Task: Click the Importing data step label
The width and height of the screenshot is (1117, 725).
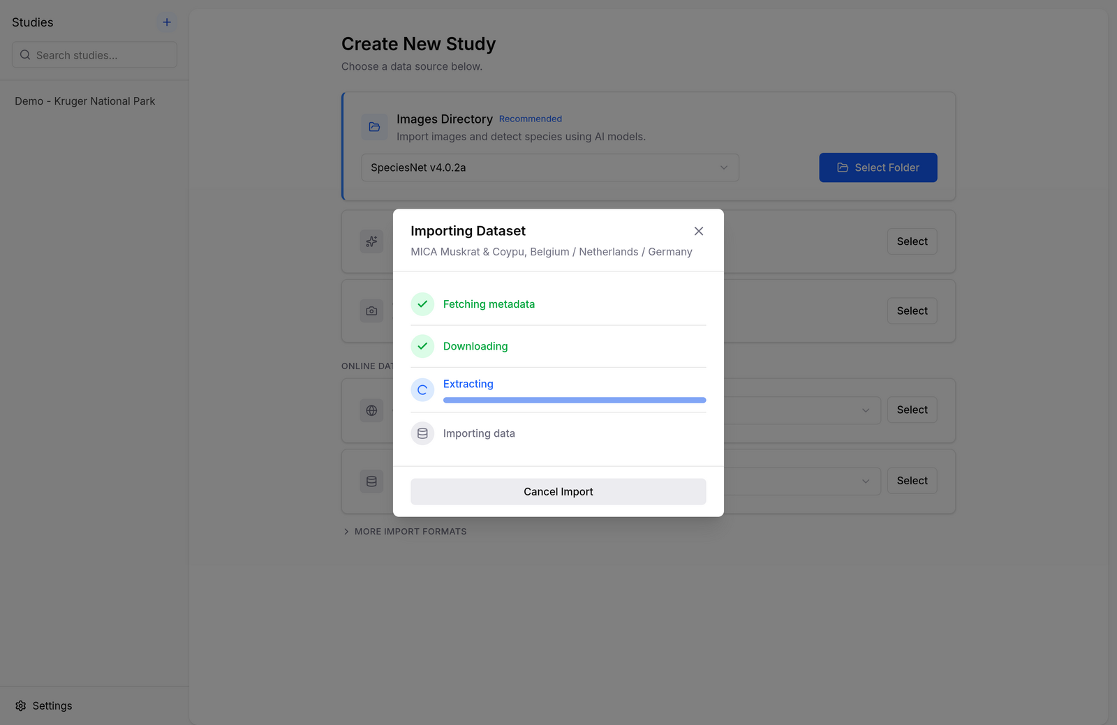Action: (479, 433)
